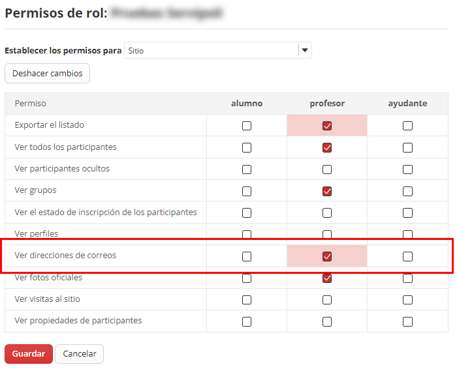This screenshot has width=457, height=369.
Task: Enable ayudante for Ver perfiles
Action: point(407,235)
